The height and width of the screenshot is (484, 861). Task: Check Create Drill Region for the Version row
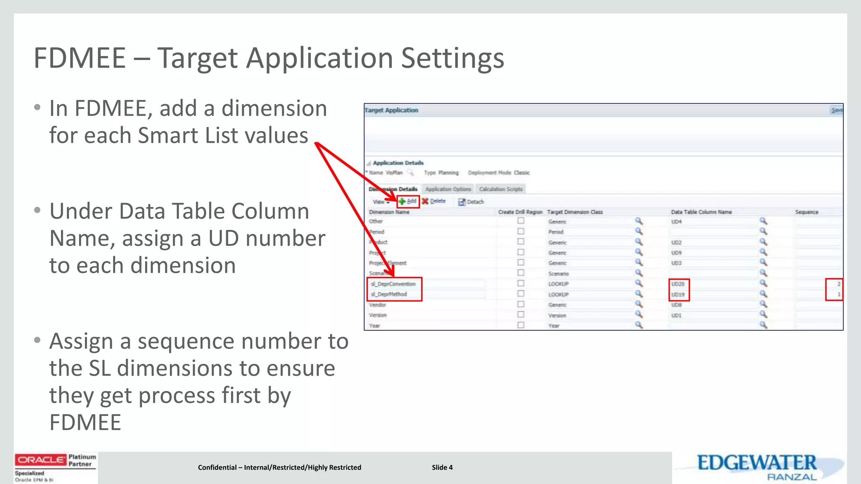pos(520,315)
